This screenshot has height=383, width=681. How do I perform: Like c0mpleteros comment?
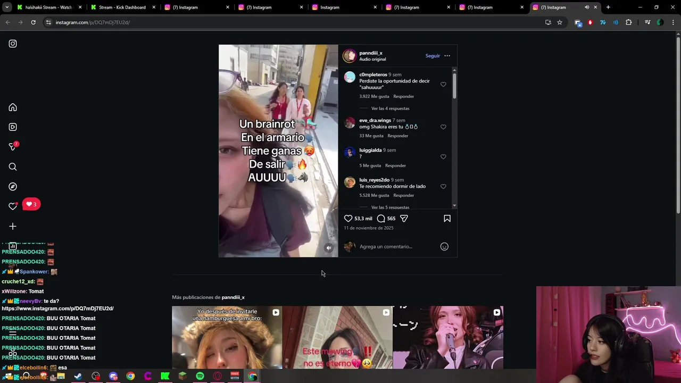(x=443, y=84)
